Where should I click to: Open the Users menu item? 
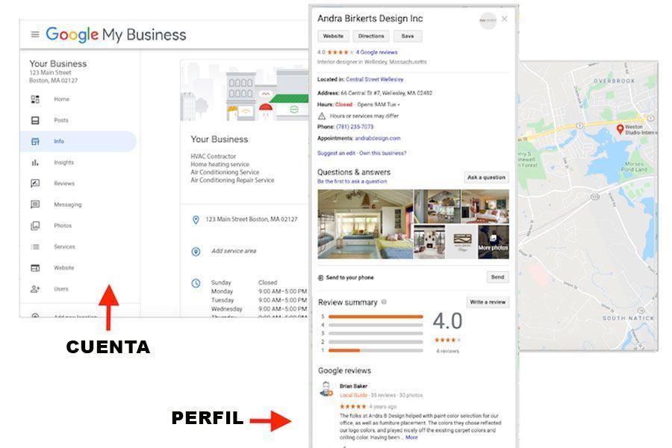coord(61,289)
